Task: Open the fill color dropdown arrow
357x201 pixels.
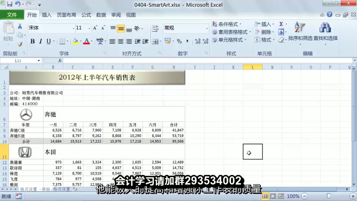Action: click(x=81, y=42)
